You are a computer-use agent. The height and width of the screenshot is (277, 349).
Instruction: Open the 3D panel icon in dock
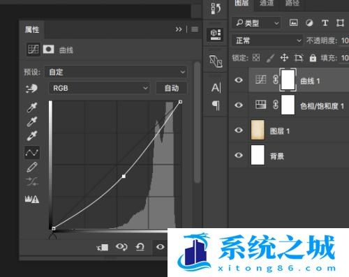point(215,34)
